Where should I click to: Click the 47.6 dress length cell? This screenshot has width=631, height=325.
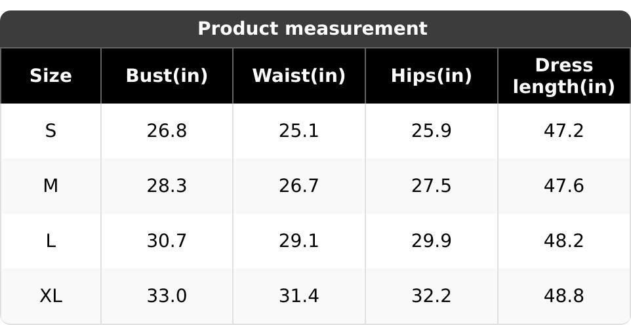coord(564,186)
